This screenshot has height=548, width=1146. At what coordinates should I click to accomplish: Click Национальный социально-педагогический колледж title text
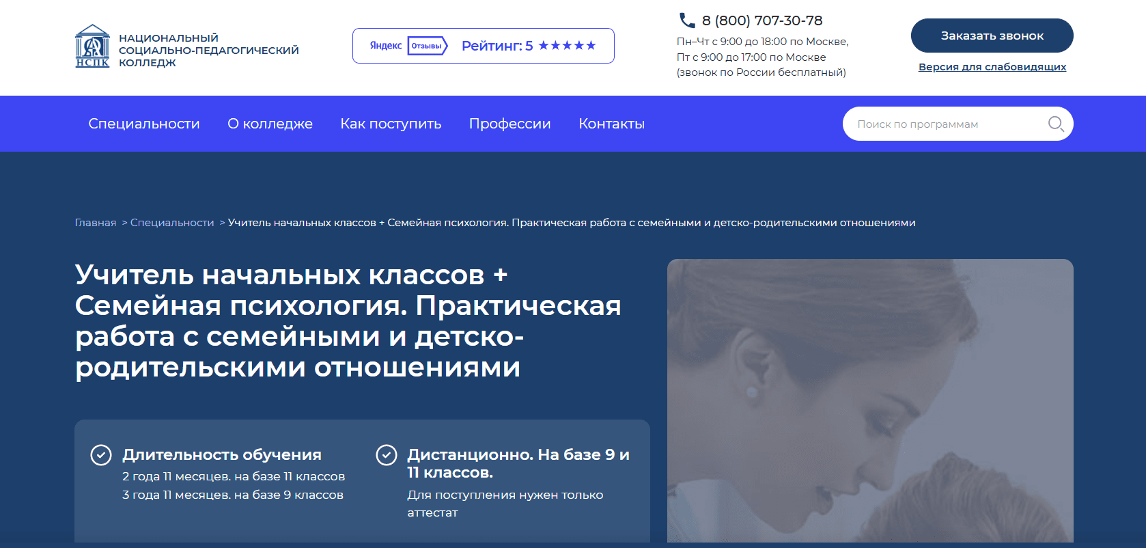209,50
